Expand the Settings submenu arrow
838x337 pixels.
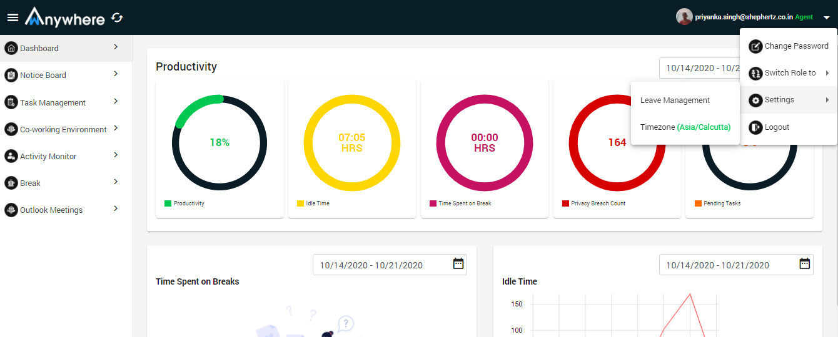click(x=827, y=100)
